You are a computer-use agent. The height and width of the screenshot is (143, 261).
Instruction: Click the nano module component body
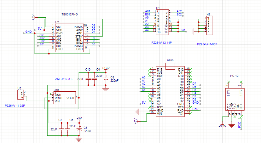point(170,91)
